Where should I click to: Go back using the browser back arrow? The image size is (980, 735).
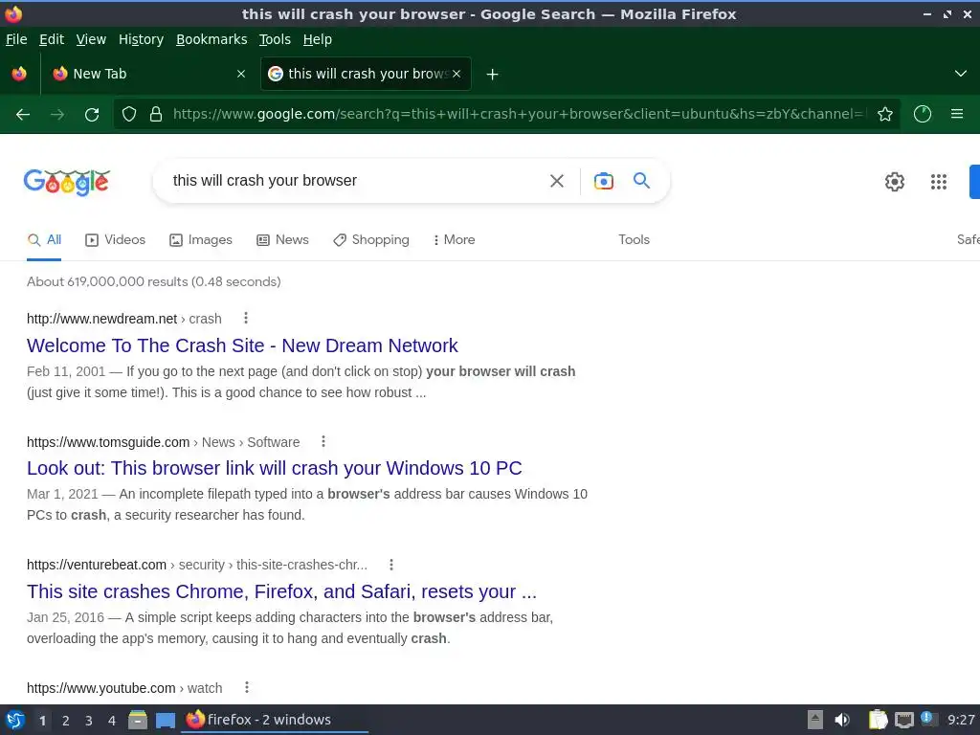pos(23,115)
